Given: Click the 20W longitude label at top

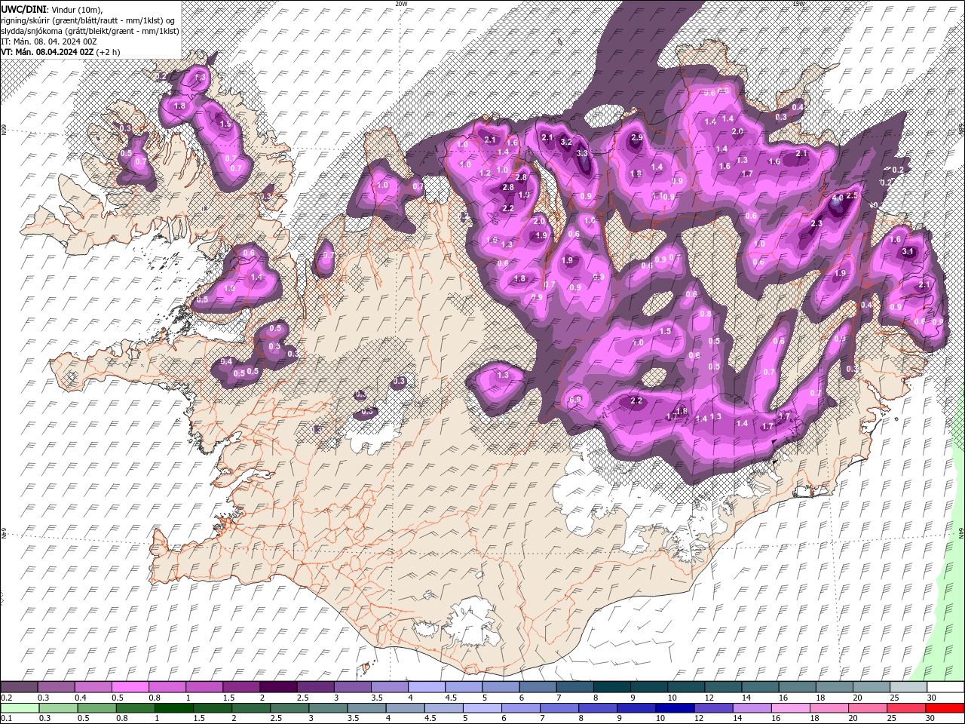Looking at the screenshot, I should coord(401,4).
